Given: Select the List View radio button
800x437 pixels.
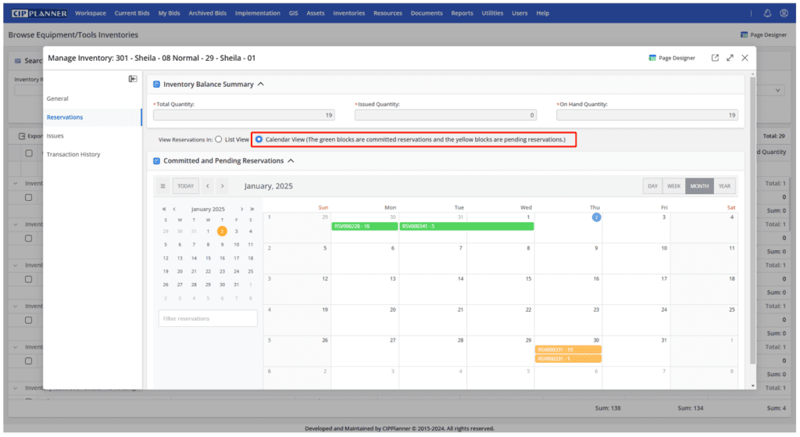Looking at the screenshot, I should point(219,139).
